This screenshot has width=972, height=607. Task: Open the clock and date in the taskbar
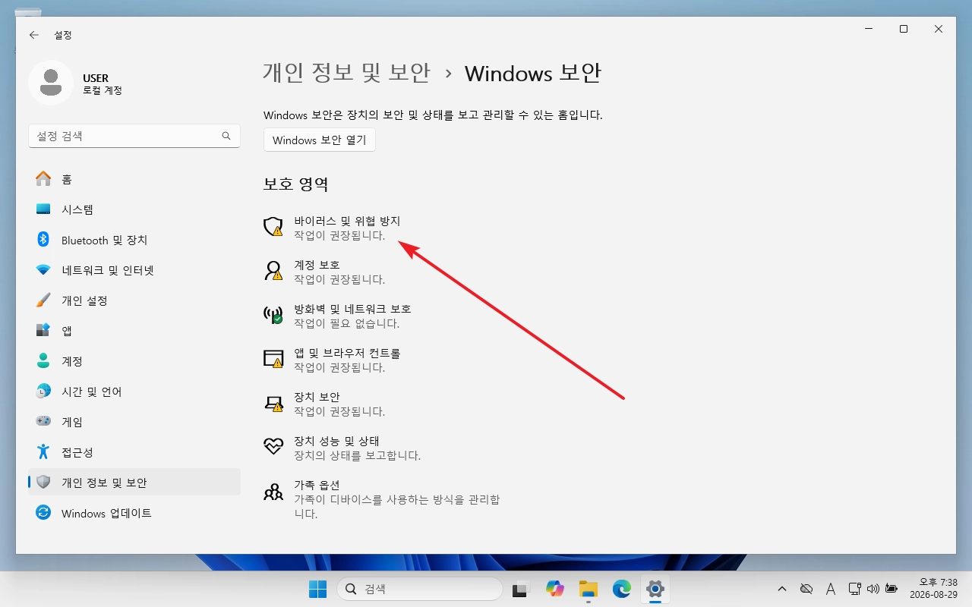click(x=933, y=589)
